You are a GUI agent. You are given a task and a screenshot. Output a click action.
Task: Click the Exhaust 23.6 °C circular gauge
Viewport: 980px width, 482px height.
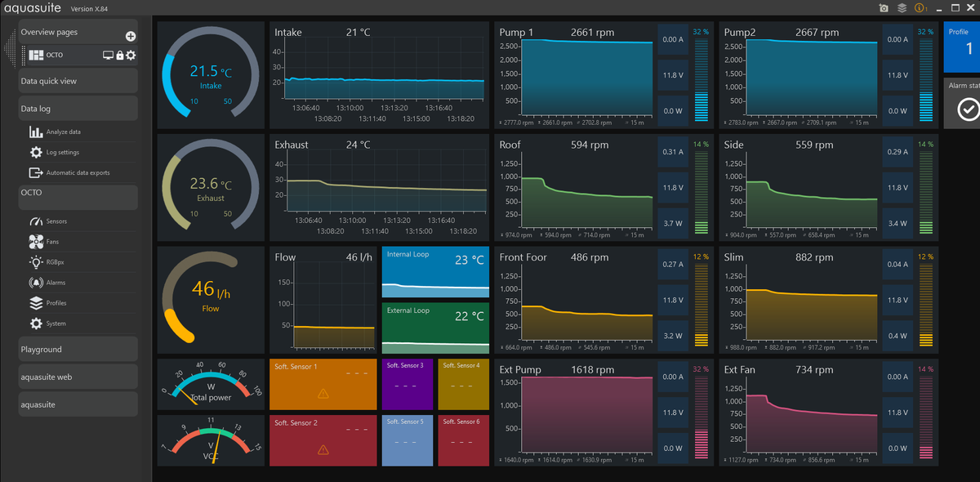(211, 187)
